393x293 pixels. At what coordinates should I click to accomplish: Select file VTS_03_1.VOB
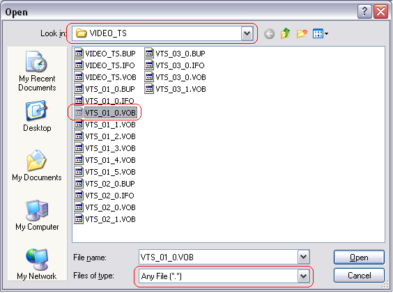click(x=176, y=89)
